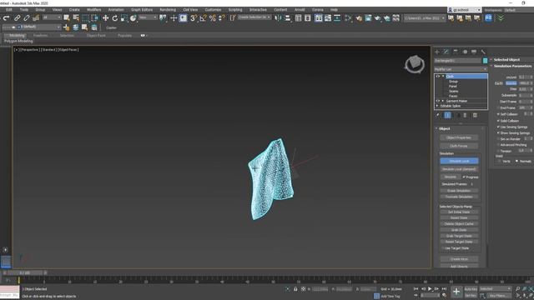This screenshot has width=534, height=300.
Task: Select the Unlink Selection tool icon
Action: (x=26, y=18)
